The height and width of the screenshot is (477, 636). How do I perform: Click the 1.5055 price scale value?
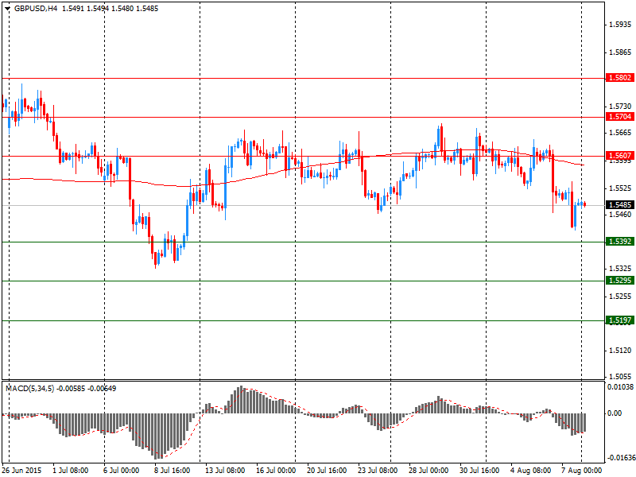tap(621, 377)
